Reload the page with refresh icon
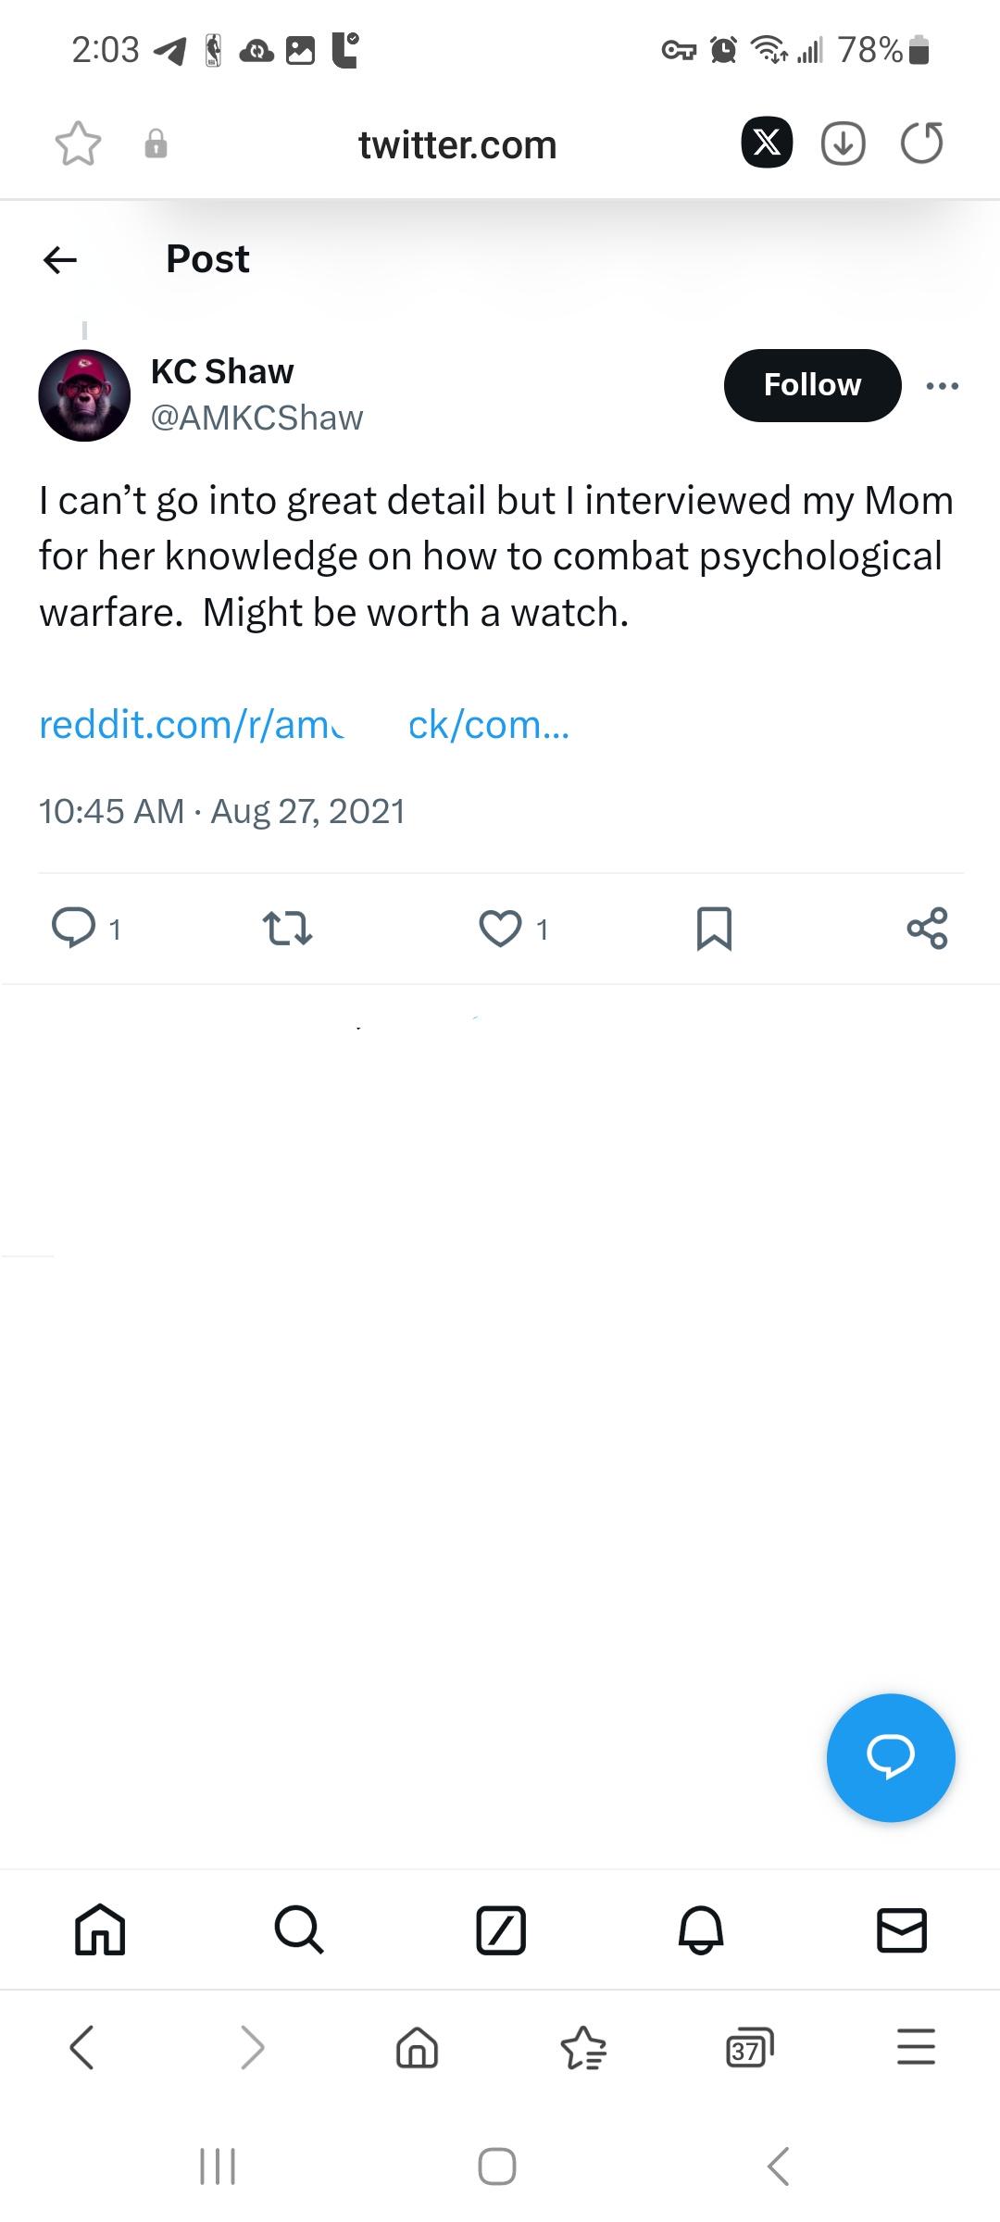Screen dimensions: 1000x2222 [921, 144]
